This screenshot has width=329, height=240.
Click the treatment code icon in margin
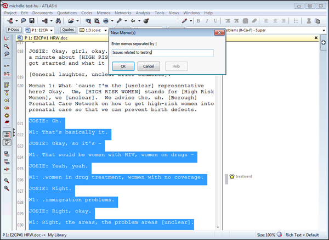232,177
